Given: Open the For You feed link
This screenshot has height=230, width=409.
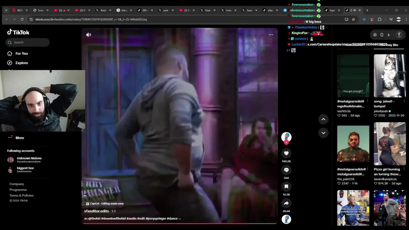Looking at the screenshot, I should pyautogui.click(x=22, y=53).
